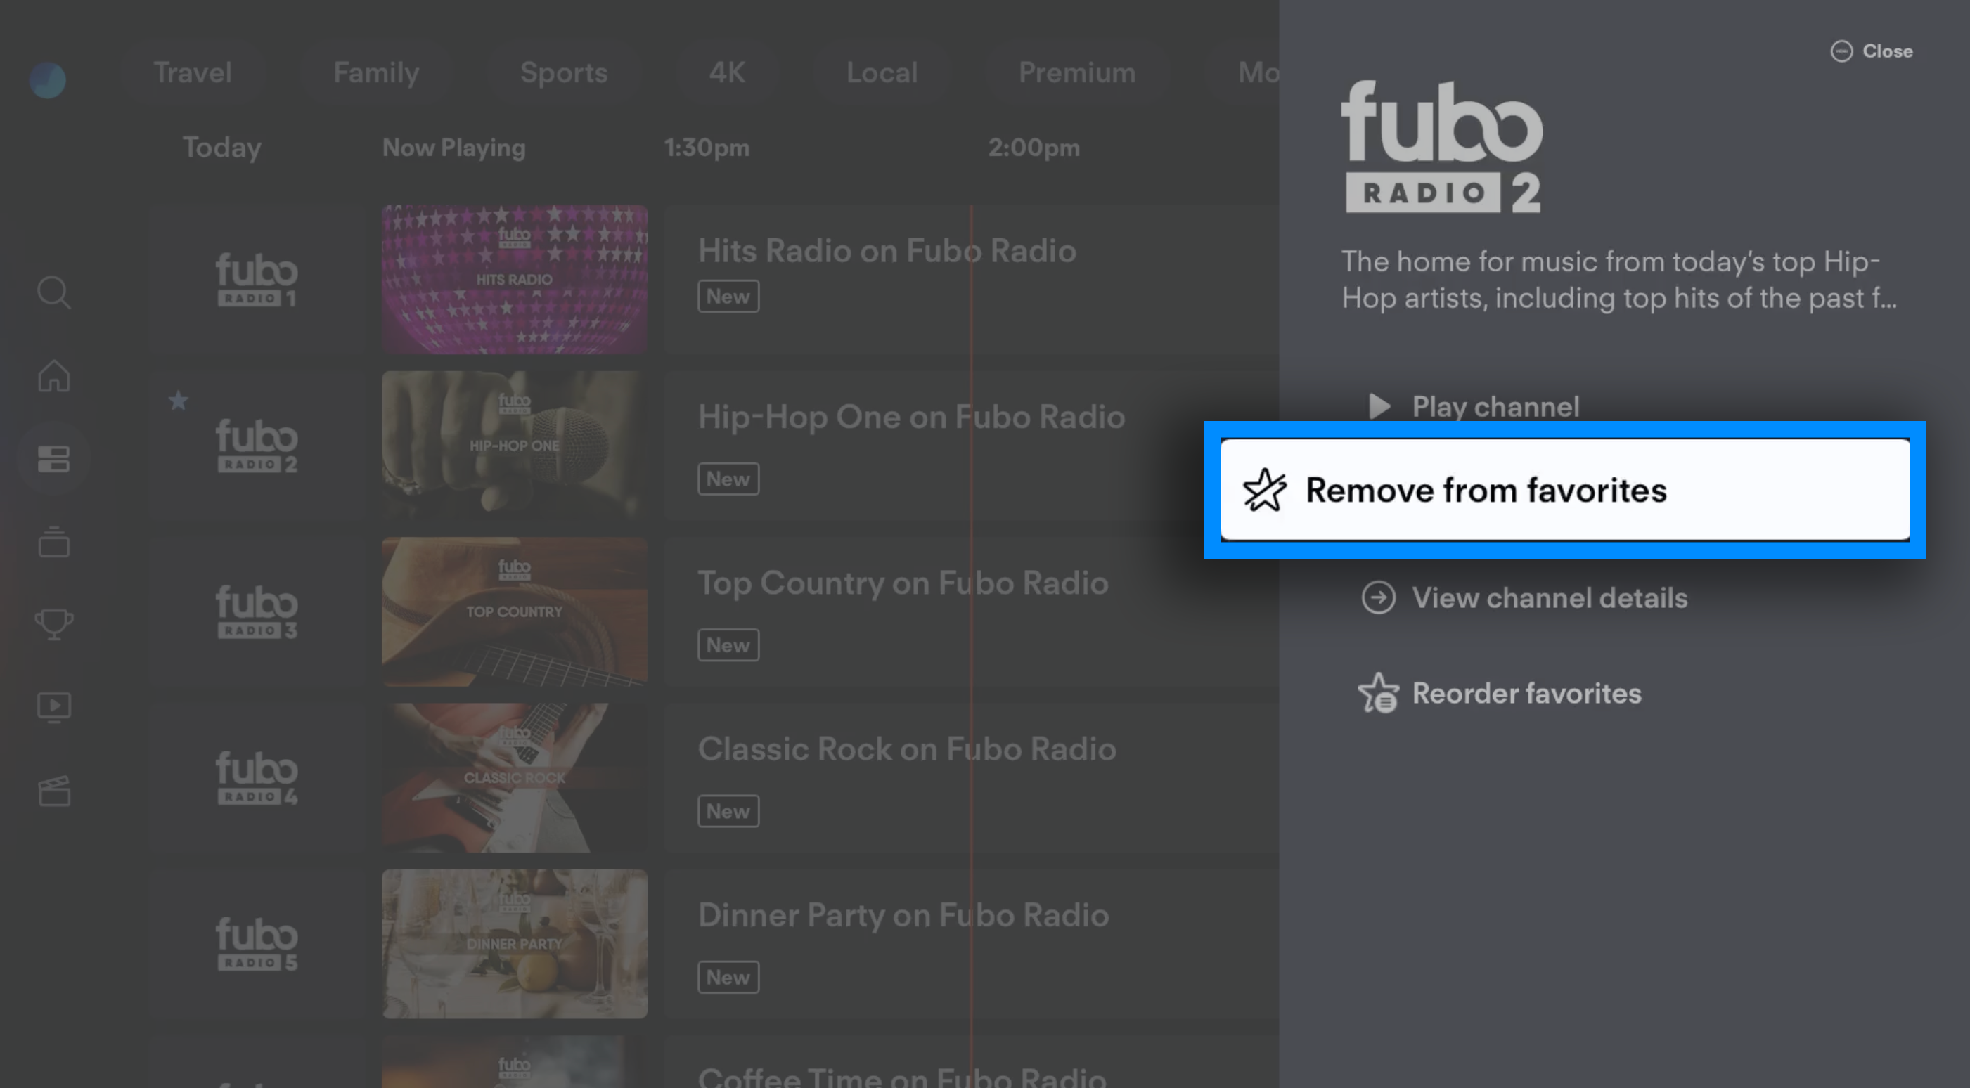
Task: Click the star icon of Reorder favorites
Action: pos(1379,694)
